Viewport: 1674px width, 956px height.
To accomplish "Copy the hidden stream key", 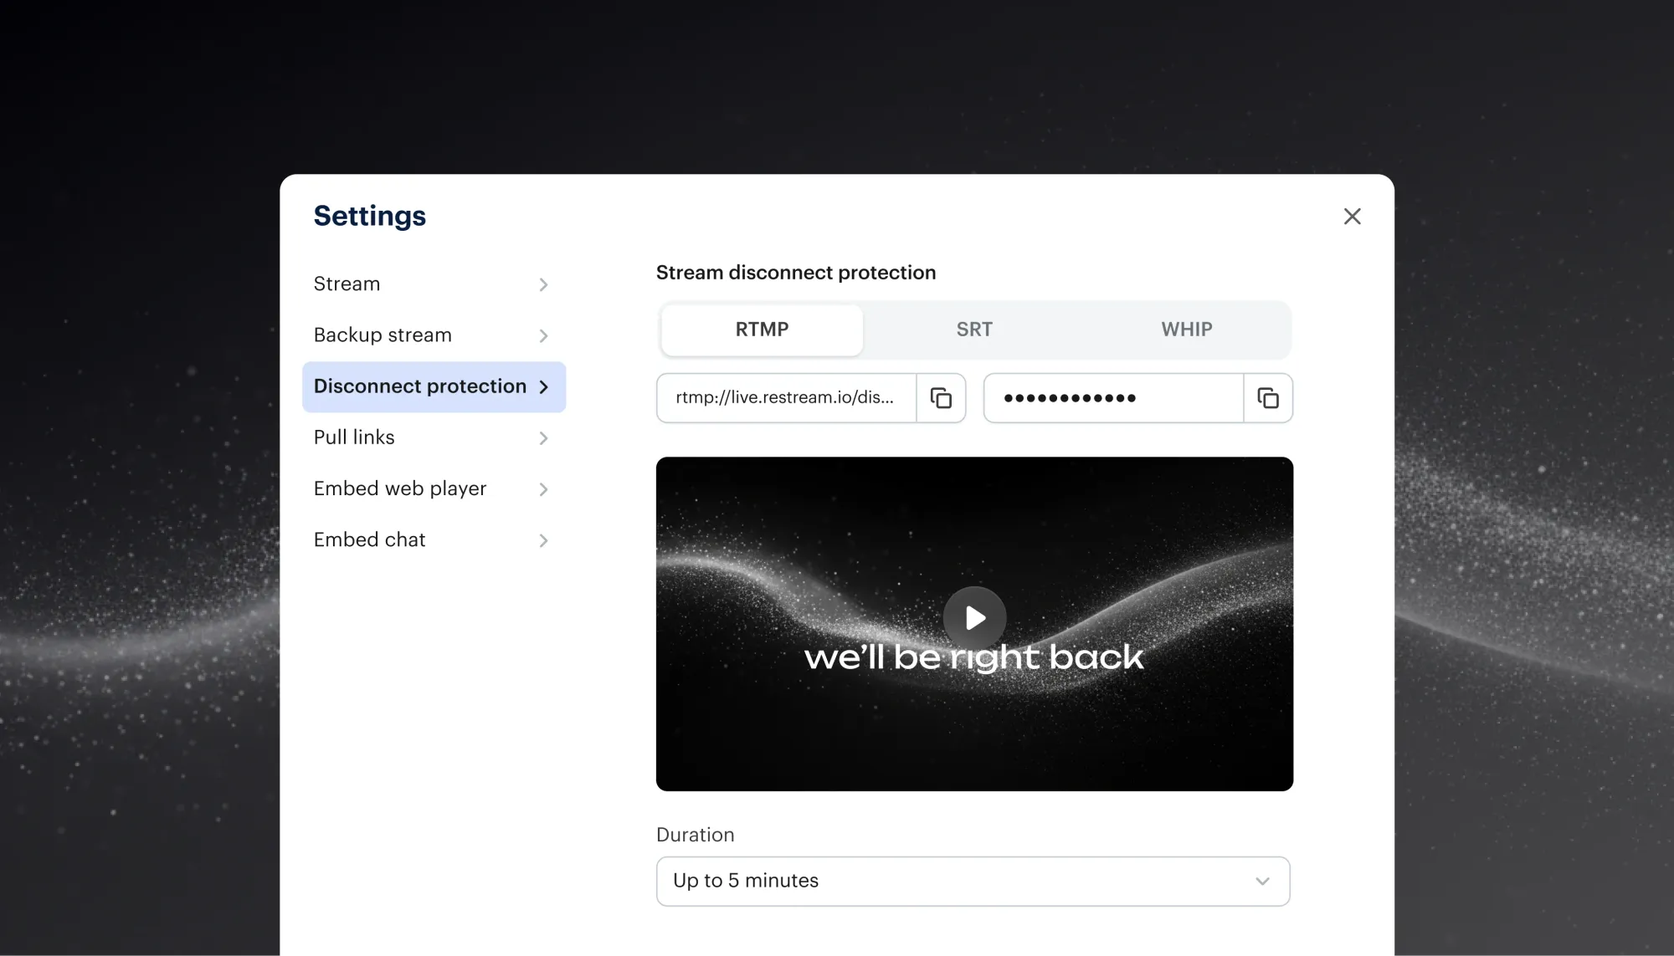I will click(1268, 398).
